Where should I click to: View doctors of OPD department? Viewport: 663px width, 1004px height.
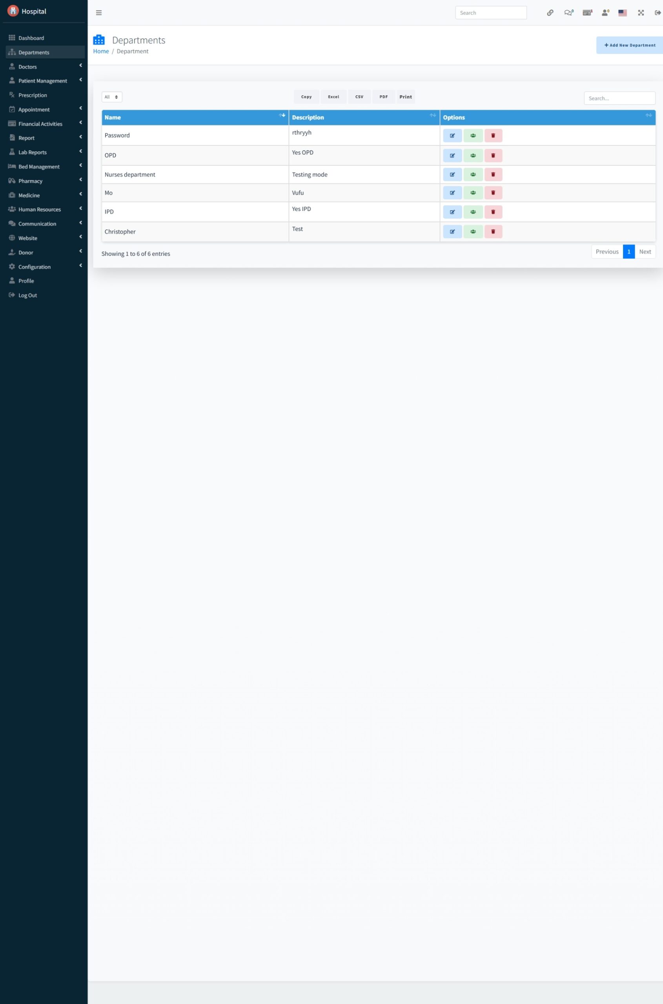click(473, 156)
